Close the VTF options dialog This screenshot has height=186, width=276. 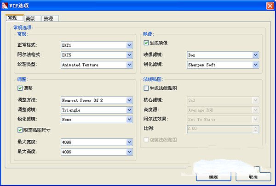click(270, 6)
